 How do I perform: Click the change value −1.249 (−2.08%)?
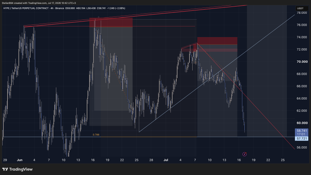pos(116,8)
